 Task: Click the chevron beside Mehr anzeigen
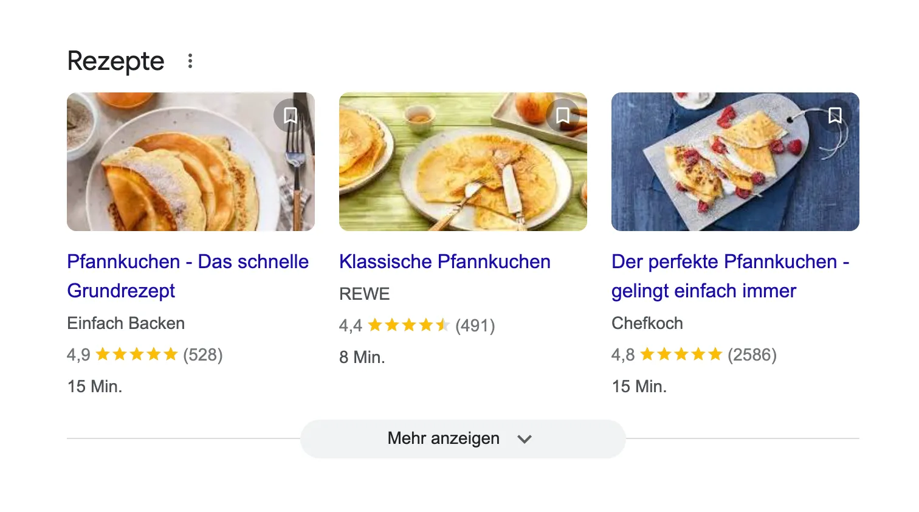coord(525,438)
